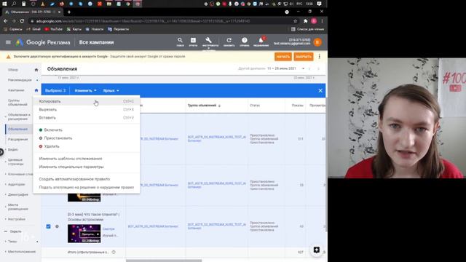Choose Вырезать from the menu
This screenshot has width=466, height=262.
pyautogui.click(x=86, y=110)
